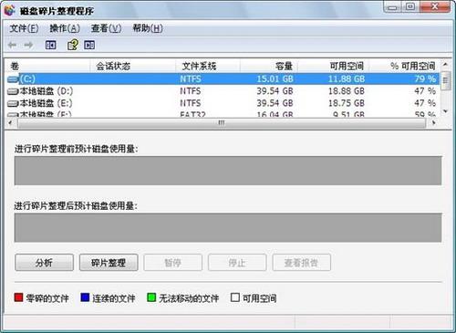Image resolution: width=456 pixels, height=333 pixels.
Task: Click the volume list scroll-down arrow
Action: (445, 111)
